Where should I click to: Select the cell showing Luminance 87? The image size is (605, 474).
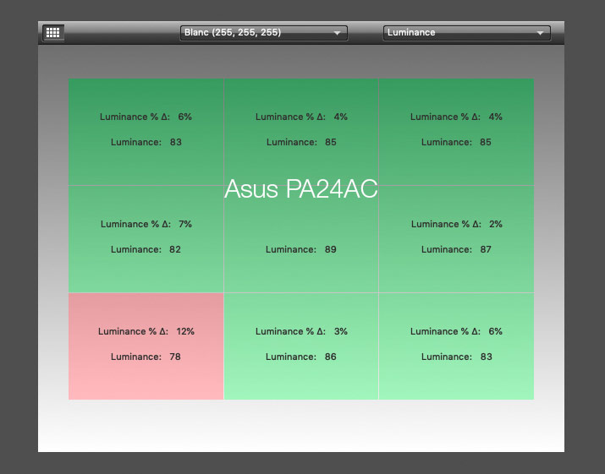click(x=456, y=239)
